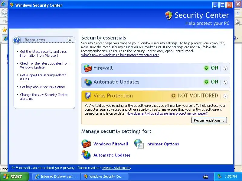The height and width of the screenshot is (181, 242).
Task: Click the green Automatic Updates ON indicator
Action: pyautogui.click(x=206, y=82)
